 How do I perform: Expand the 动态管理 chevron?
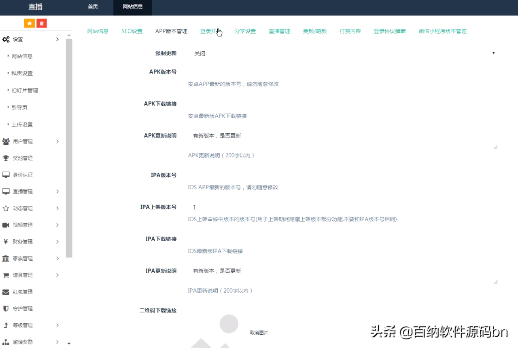pyautogui.click(x=57, y=208)
